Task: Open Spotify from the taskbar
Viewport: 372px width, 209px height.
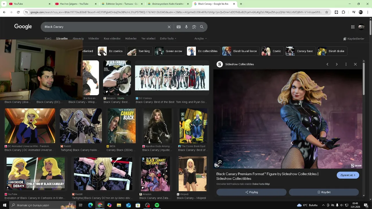Action: (157, 205)
